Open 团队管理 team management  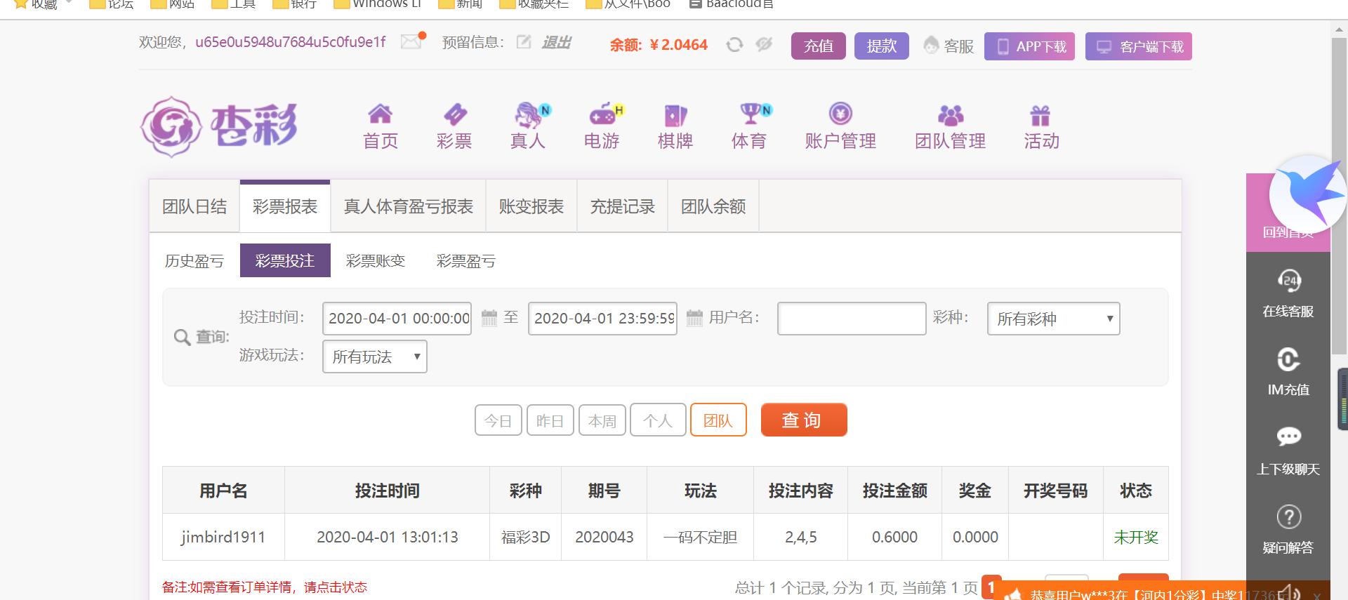(951, 126)
